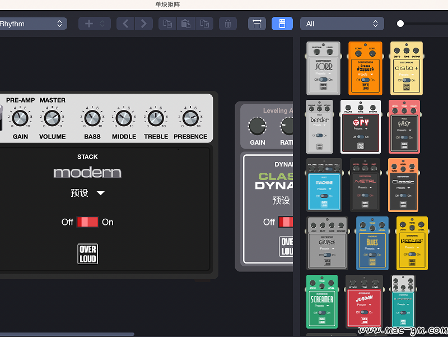Select the red JORDAN overdrive pedal
The image size is (448, 337).
coord(364,302)
